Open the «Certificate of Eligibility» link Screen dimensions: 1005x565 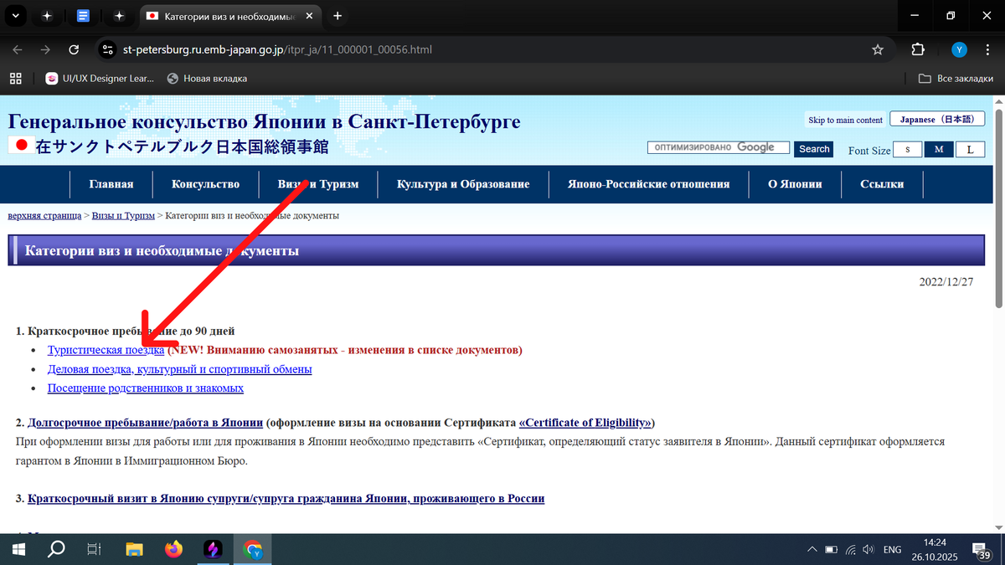586,422
